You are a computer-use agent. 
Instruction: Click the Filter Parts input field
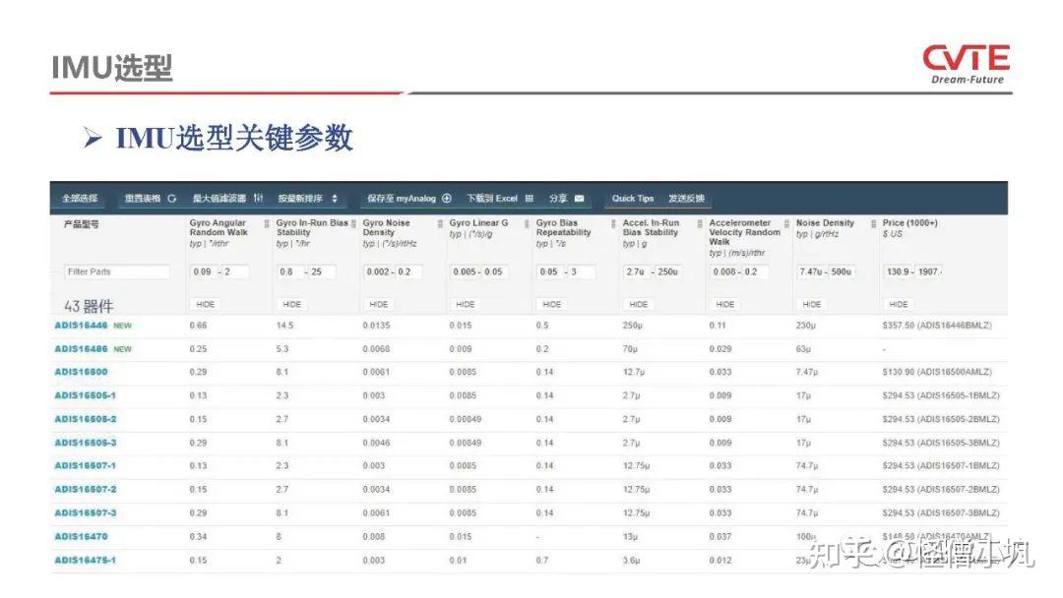pos(116,271)
